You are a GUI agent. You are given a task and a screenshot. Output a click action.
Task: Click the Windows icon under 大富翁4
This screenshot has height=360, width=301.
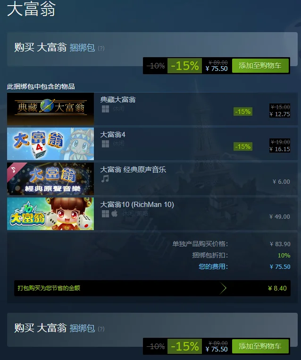[105, 144]
